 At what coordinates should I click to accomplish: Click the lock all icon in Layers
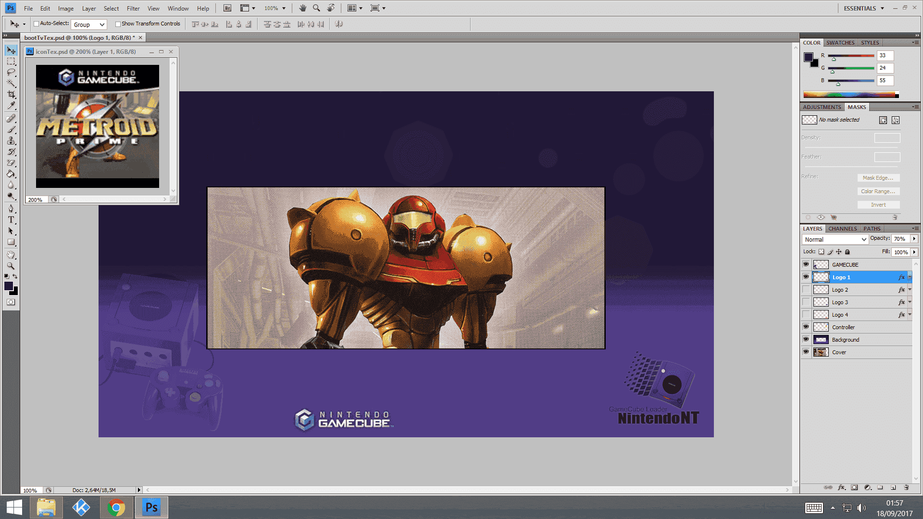click(x=848, y=252)
